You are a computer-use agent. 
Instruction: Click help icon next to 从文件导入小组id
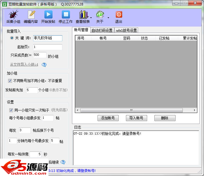click(44, 65)
